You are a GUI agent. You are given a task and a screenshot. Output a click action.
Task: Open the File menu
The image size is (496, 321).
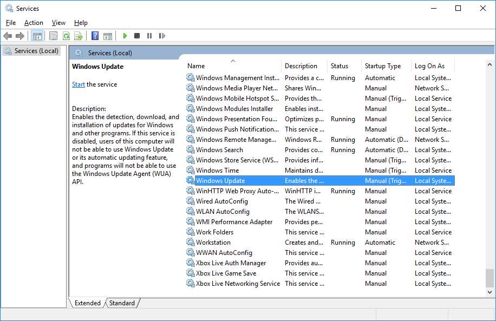(x=11, y=23)
